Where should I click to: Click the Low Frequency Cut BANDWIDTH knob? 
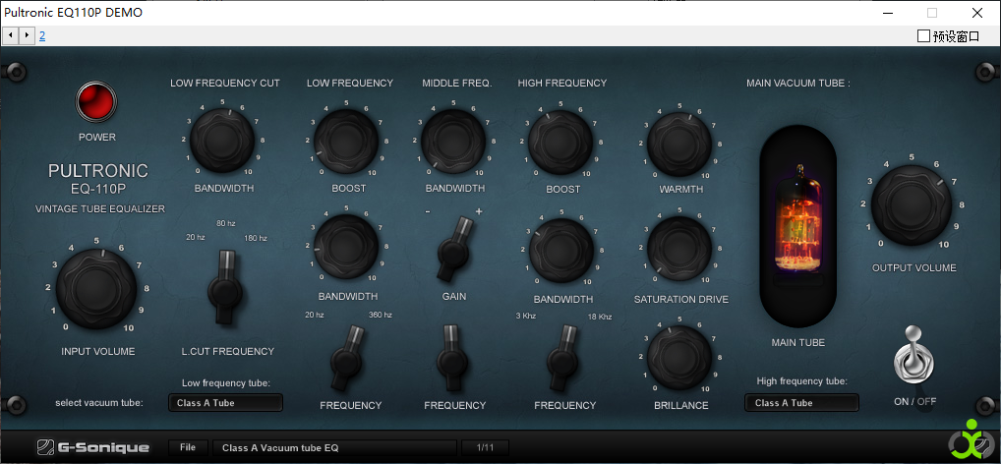222,139
